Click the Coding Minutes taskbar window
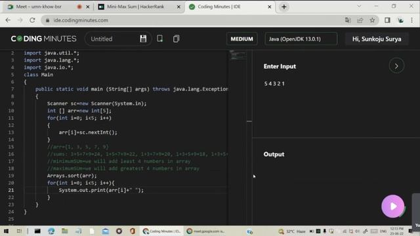 [162, 231]
